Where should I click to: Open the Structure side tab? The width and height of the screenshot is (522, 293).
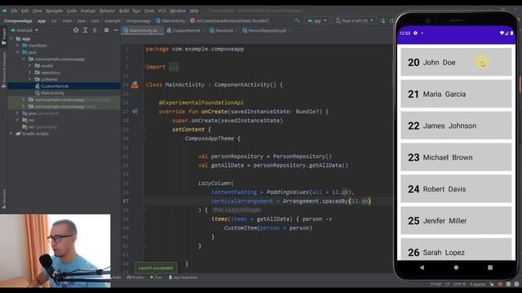pyautogui.click(x=3, y=199)
